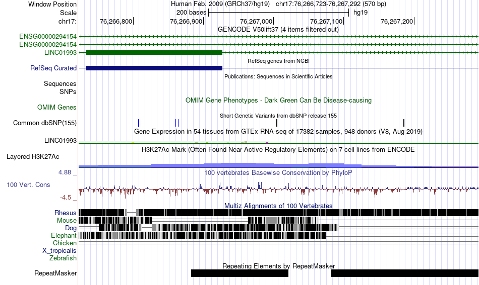479x285 pixels.
Task: Click the Elephant alignment bar
Action: [x=202, y=235]
